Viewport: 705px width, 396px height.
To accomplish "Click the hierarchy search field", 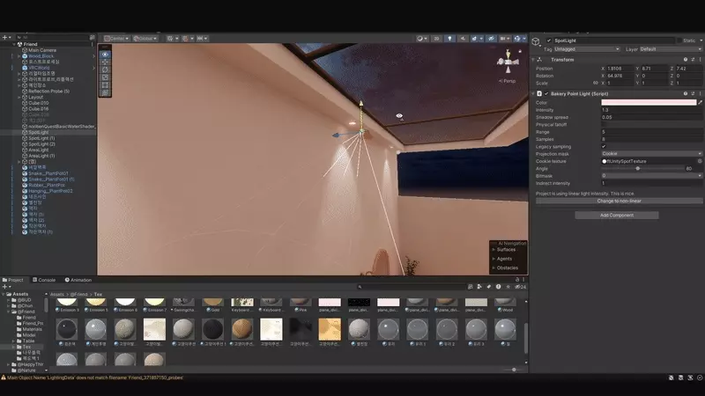I will 53,38.
